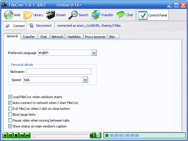Select the General tab
This screenshot has height=141, width=188.
tap(12, 36)
